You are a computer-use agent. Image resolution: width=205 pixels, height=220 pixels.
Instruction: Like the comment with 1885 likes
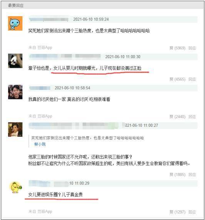coord(177,175)
